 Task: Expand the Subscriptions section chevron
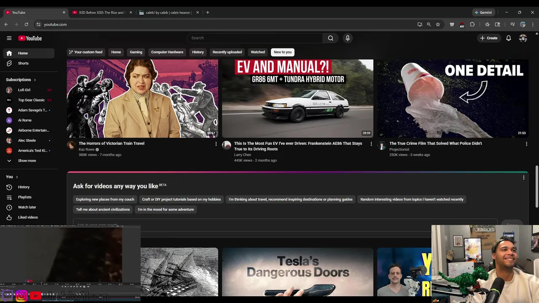[x=35, y=80]
